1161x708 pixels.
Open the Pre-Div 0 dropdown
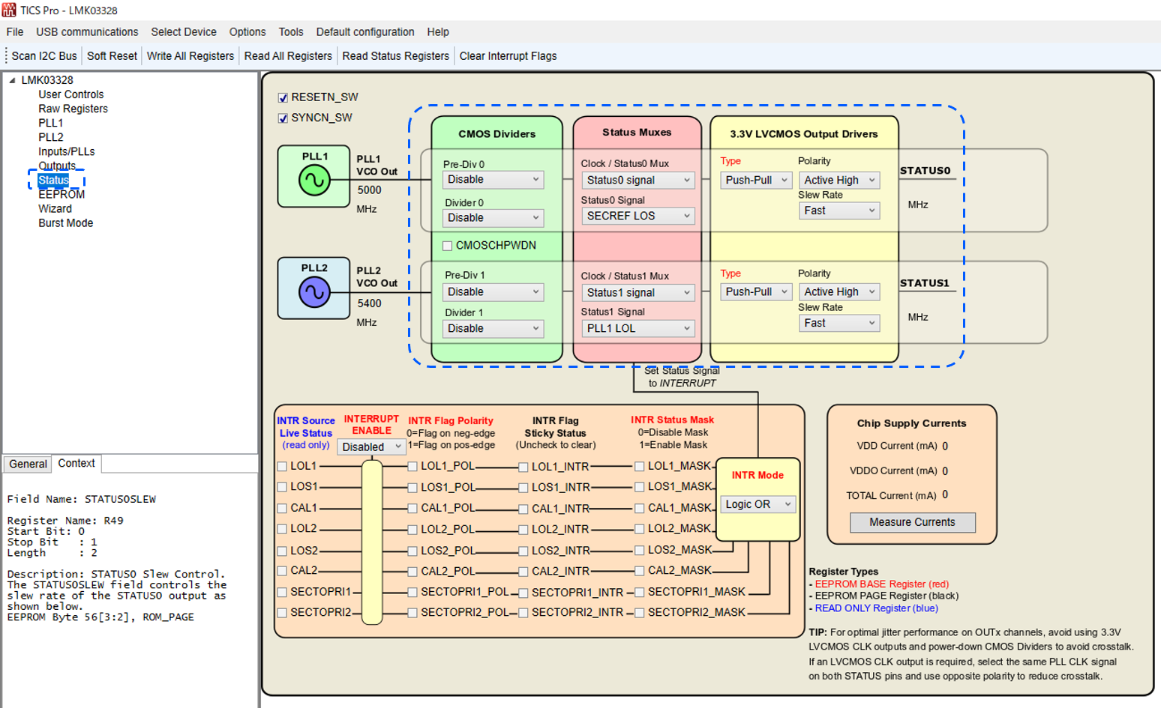pyautogui.click(x=492, y=180)
